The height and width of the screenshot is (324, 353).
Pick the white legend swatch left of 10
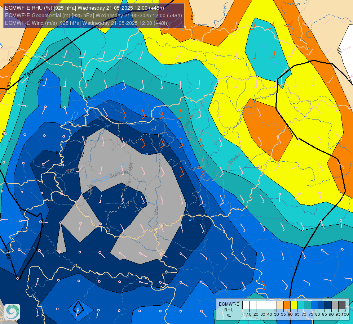(246, 305)
